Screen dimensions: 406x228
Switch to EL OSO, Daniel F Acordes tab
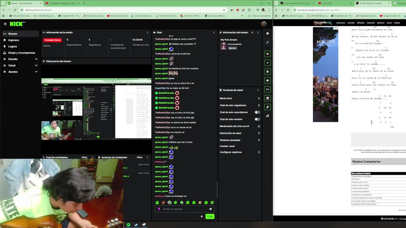373,3
